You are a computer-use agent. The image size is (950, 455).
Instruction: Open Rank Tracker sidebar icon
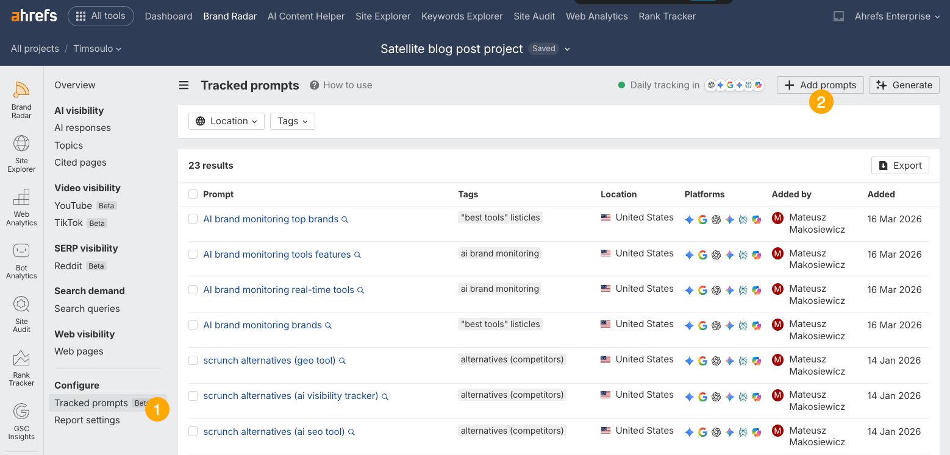click(x=21, y=368)
